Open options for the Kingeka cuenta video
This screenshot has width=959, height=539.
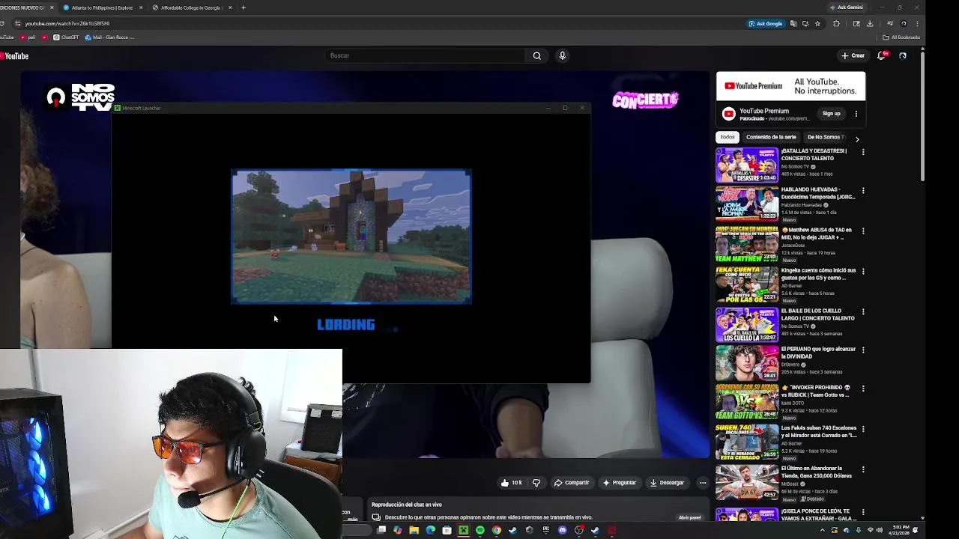pos(863,272)
